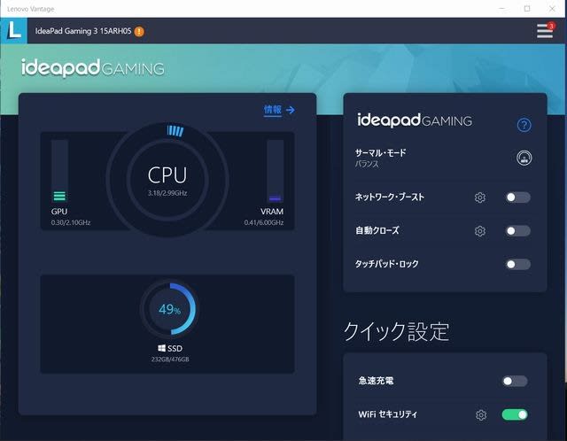
Task: Enable 急速充電 toggle
Action: point(515,381)
